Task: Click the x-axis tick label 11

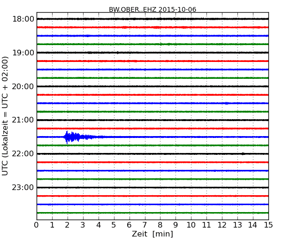Action: click(x=206, y=225)
